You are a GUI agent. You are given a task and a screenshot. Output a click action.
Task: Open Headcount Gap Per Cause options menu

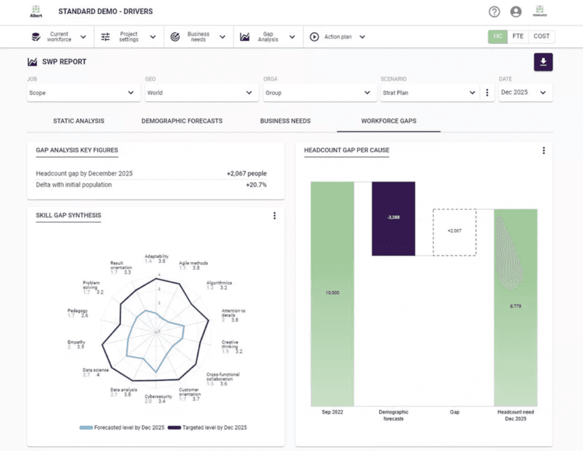(x=543, y=150)
